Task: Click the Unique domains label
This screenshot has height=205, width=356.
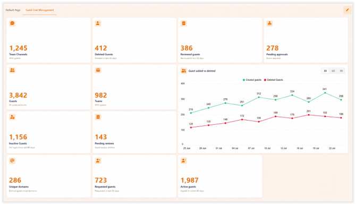Action: point(19,186)
